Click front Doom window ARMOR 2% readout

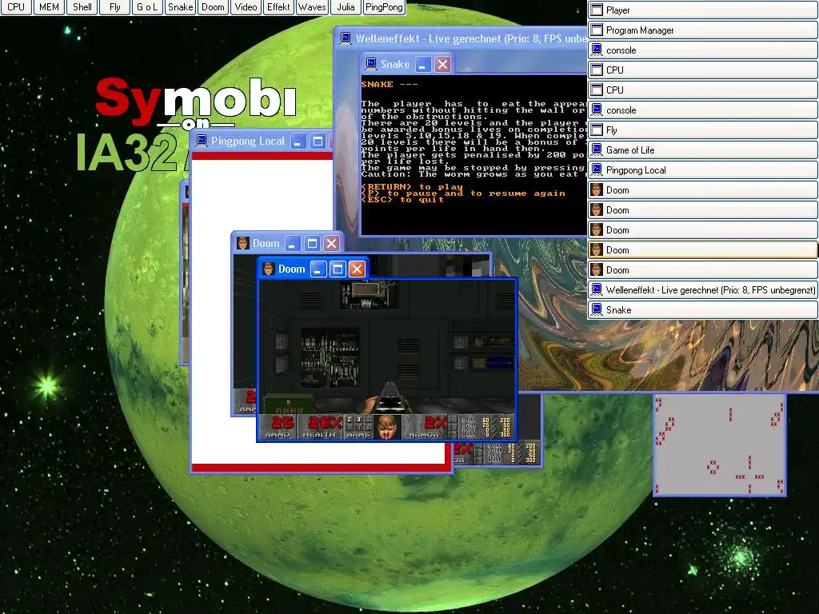click(425, 427)
